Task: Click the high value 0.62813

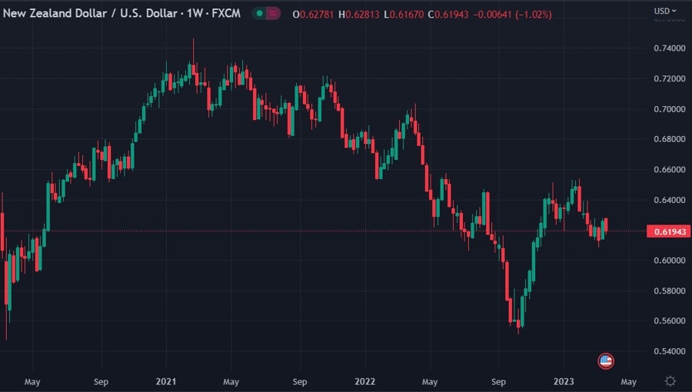Action: (362, 15)
